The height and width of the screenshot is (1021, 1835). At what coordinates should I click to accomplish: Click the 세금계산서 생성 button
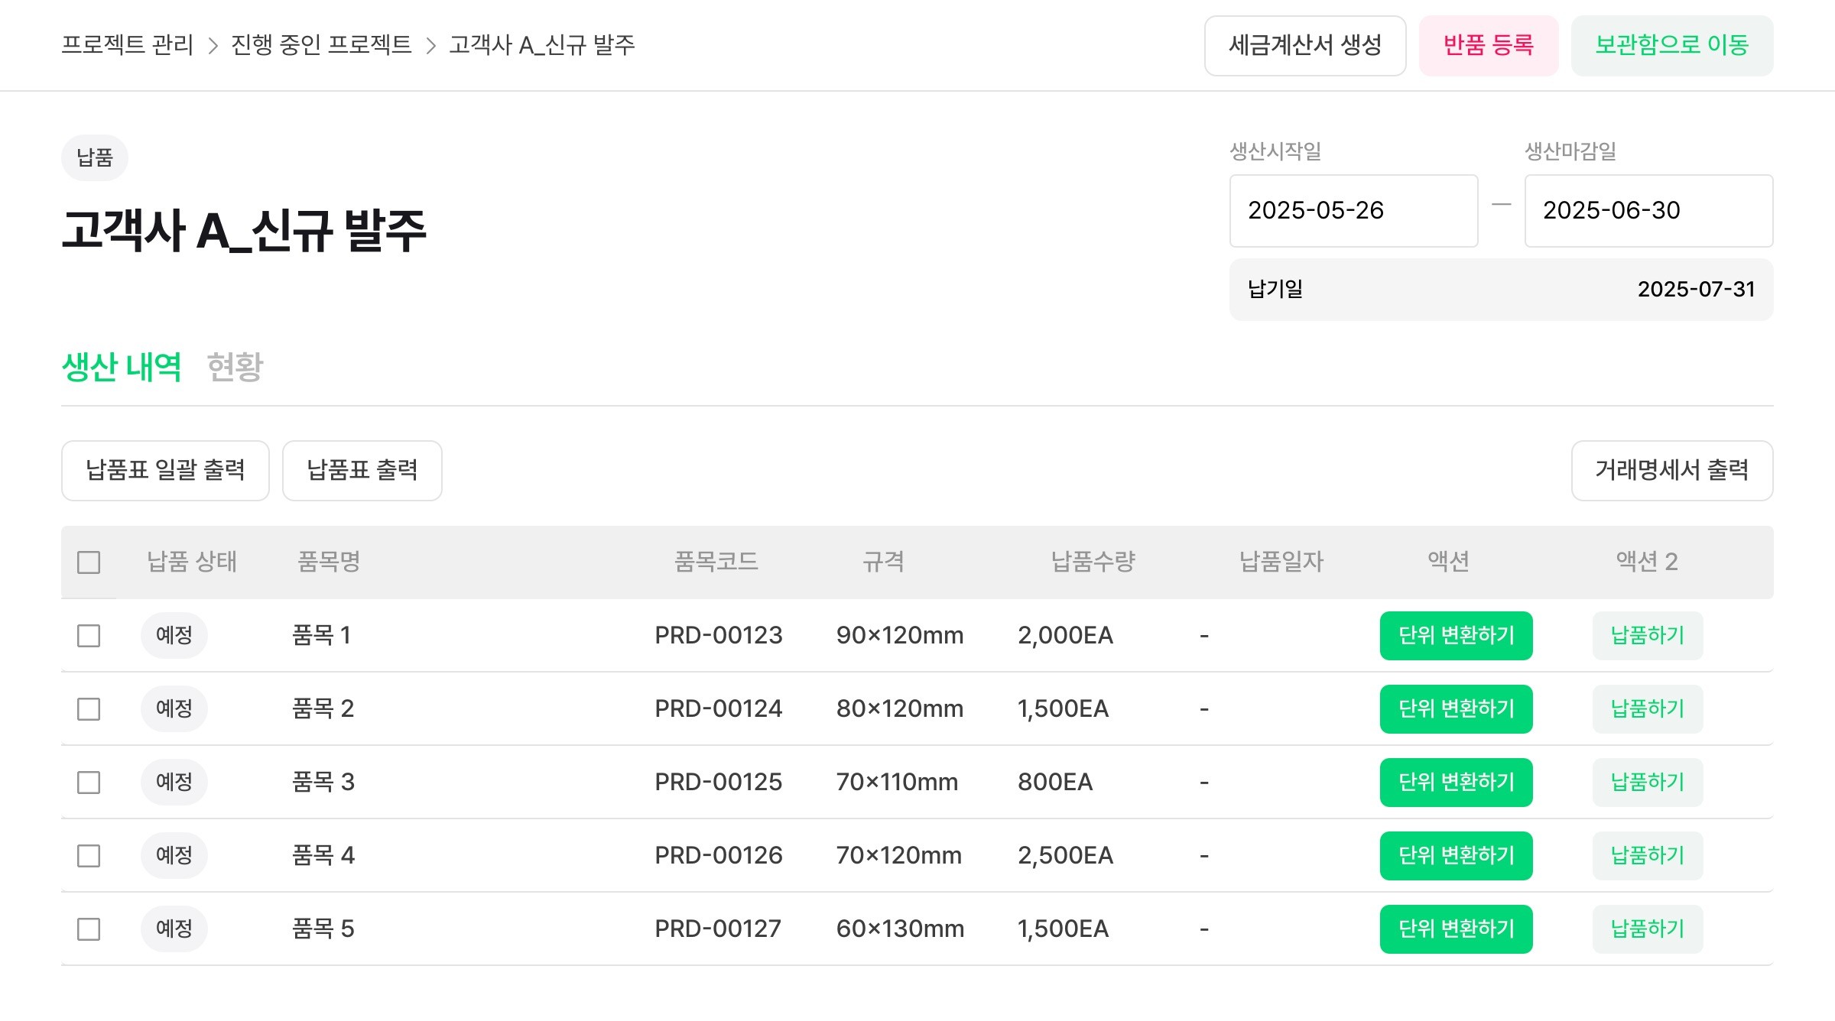[x=1304, y=46]
